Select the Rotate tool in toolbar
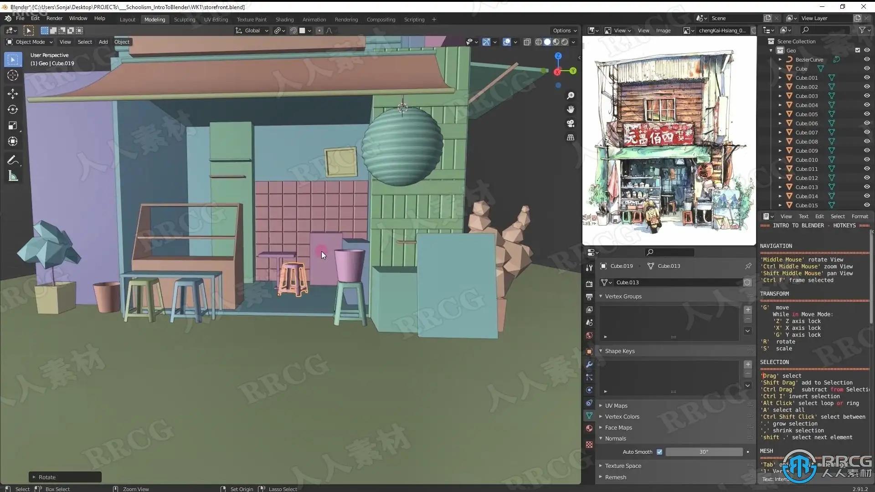This screenshot has height=492, width=875. [x=13, y=109]
